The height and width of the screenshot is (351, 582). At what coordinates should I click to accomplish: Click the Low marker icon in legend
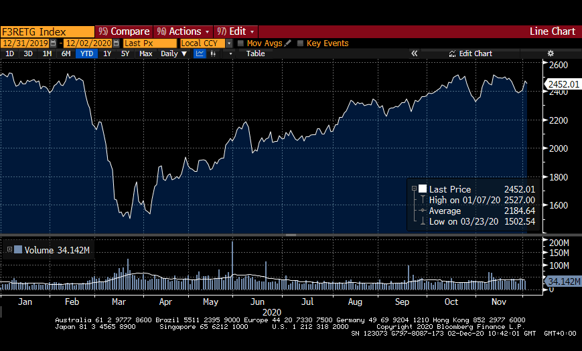click(x=423, y=221)
